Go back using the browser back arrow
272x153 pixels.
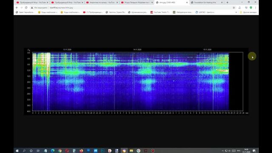tap(17, 8)
